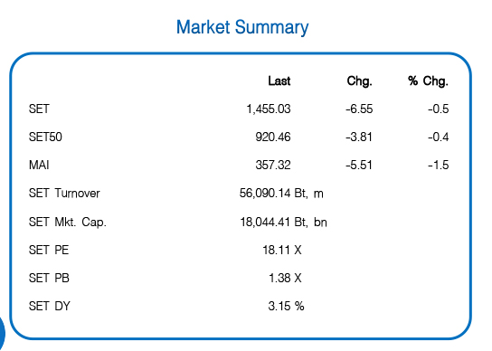492x351 pixels.
Task: Click SET last value 1,455.03
Action: (269, 109)
